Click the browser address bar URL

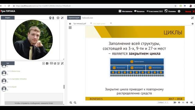pos(43,6)
